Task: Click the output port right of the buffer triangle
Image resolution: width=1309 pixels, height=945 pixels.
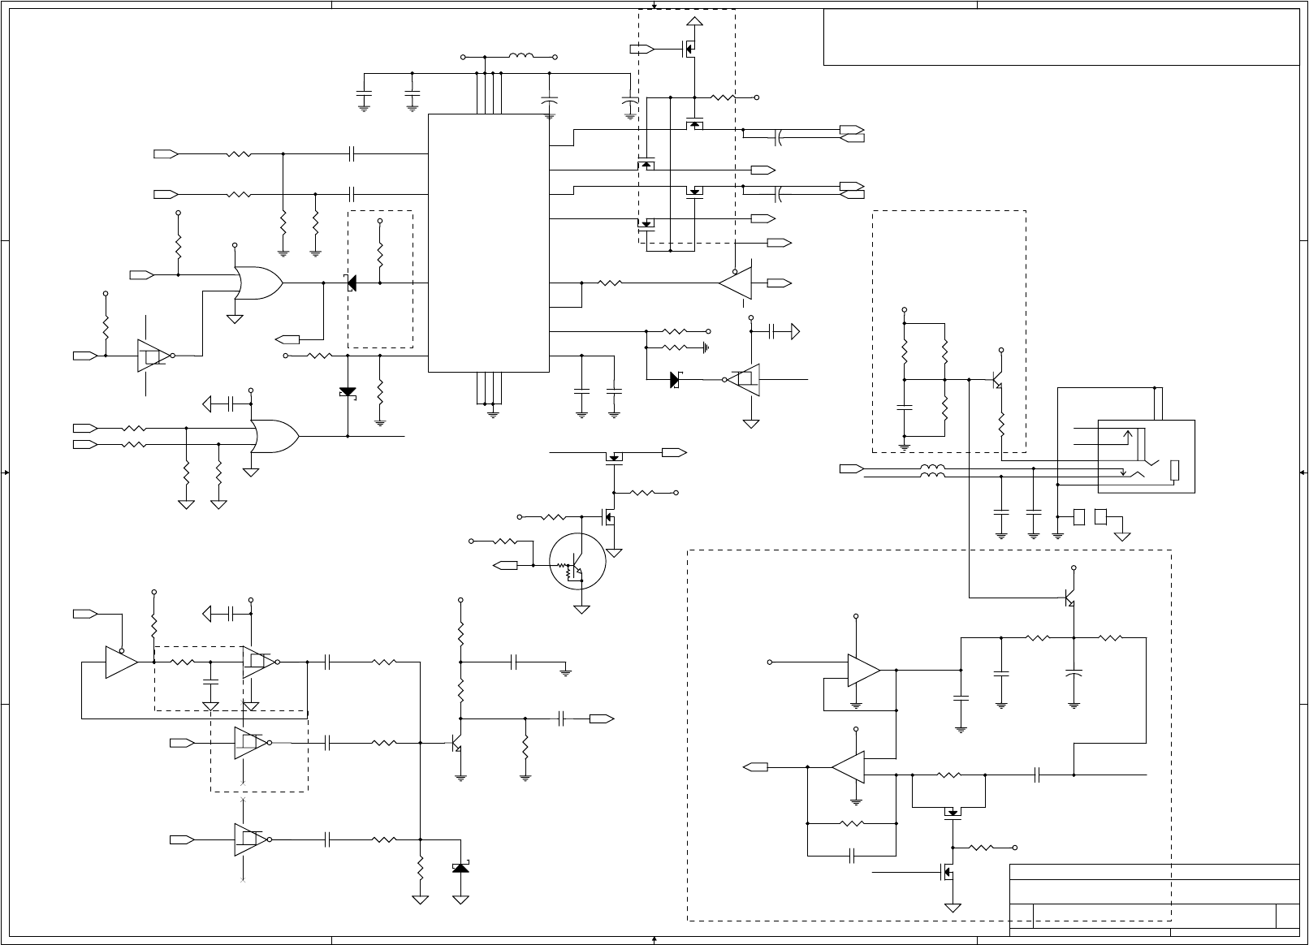Action: [x=780, y=283]
